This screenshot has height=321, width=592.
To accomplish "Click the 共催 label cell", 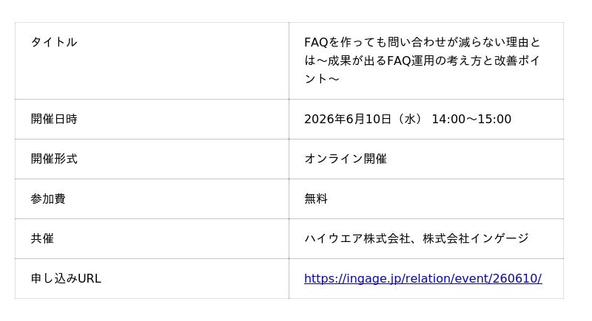I will coord(152,239).
